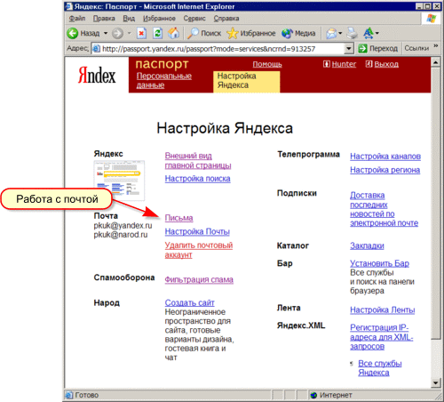Go to home page via house icon

[174, 33]
